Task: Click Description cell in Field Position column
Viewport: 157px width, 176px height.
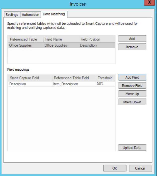Action: [x=97, y=45]
